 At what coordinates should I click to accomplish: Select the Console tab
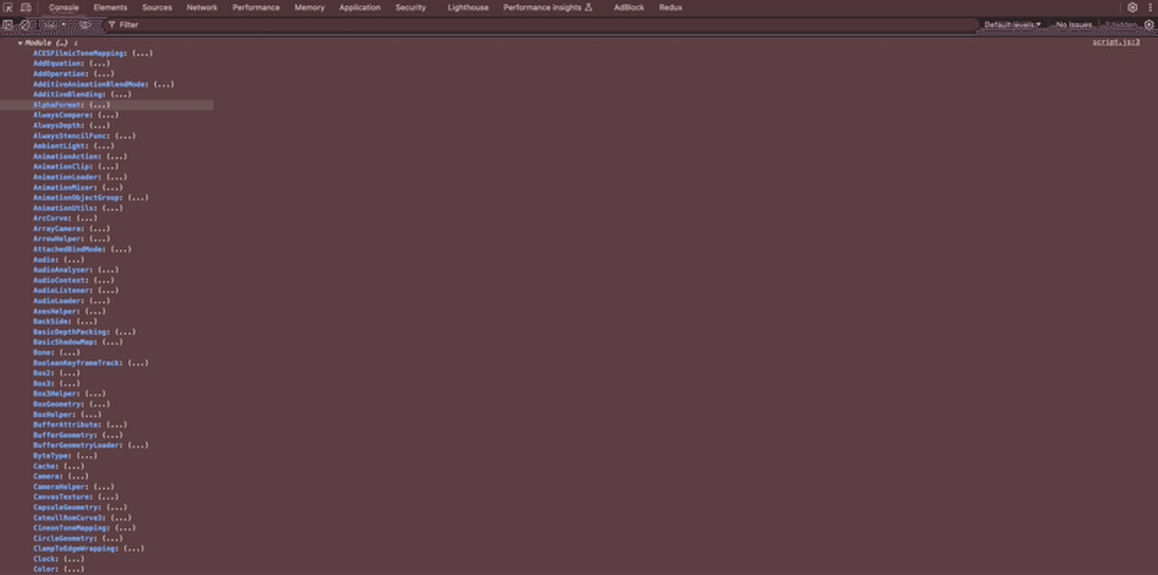point(64,7)
